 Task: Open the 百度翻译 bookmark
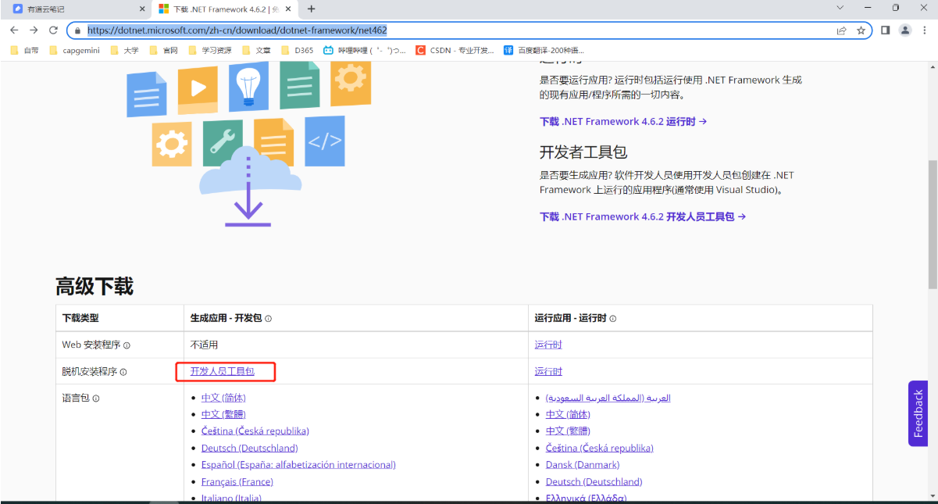click(x=544, y=50)
